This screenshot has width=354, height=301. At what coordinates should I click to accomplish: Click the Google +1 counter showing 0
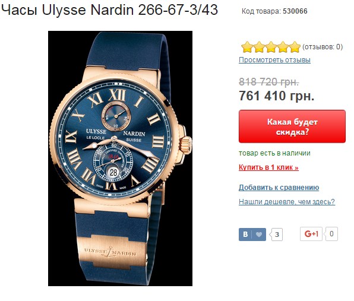click(x=331, y=234)
